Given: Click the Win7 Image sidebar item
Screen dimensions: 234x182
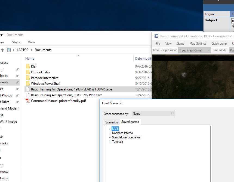Looking at the screenshot, I should pos(8,122).
